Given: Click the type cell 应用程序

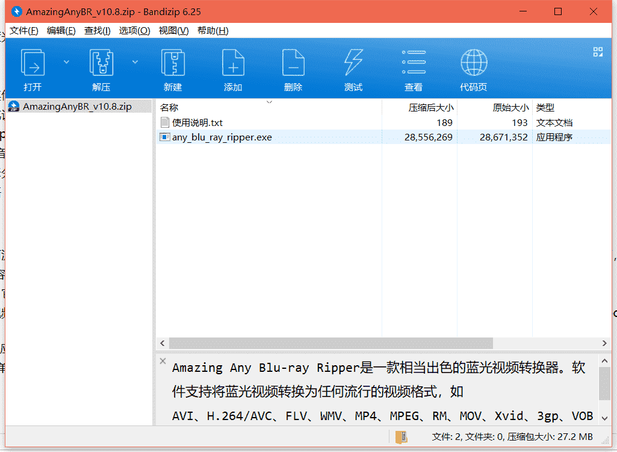Looking at the screenshot, I should (554, 137).
